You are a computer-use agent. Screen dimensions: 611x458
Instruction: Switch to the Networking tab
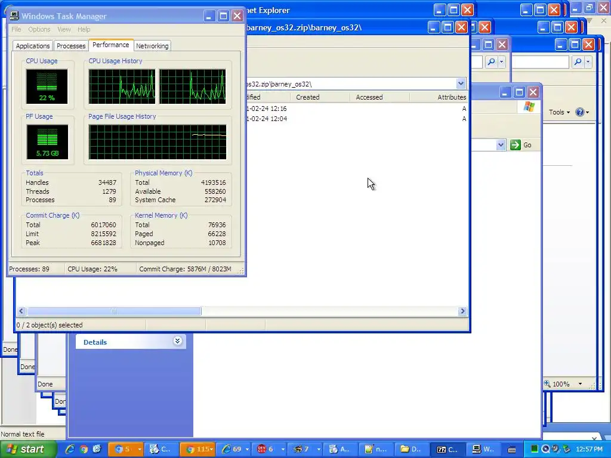[x=152, y=46]
